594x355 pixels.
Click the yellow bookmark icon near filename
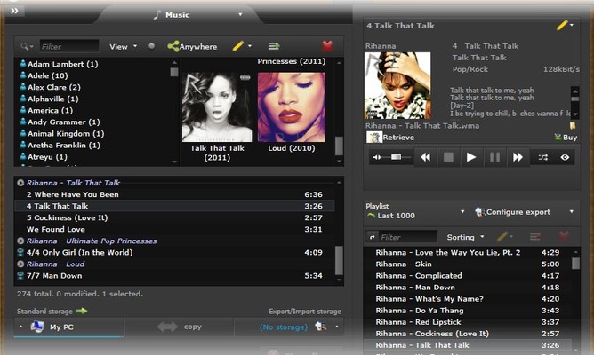coord(573,125)
